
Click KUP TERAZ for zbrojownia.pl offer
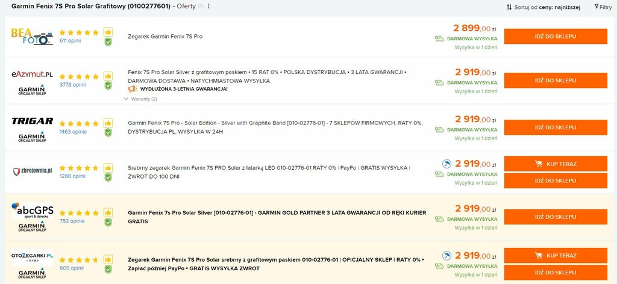pos(556,164)
